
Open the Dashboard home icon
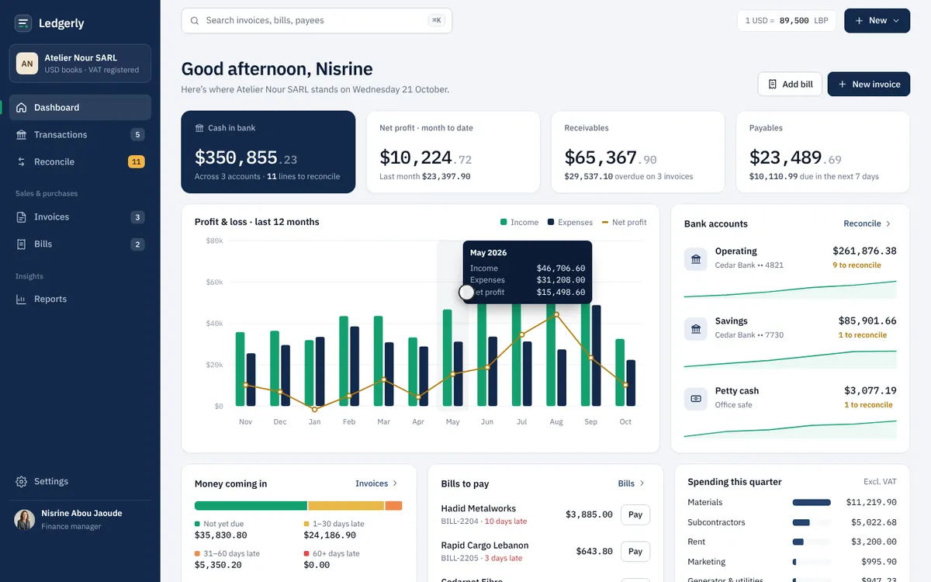click(22, 108)
